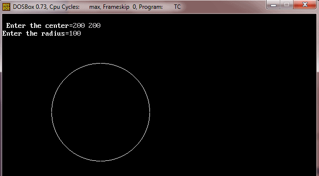Click the second 200 center value
This screenshot has width=319, height=176.
click(95, 25)
